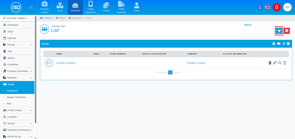
Task: Click the red fire alert icon
Action: pos(276,7)
